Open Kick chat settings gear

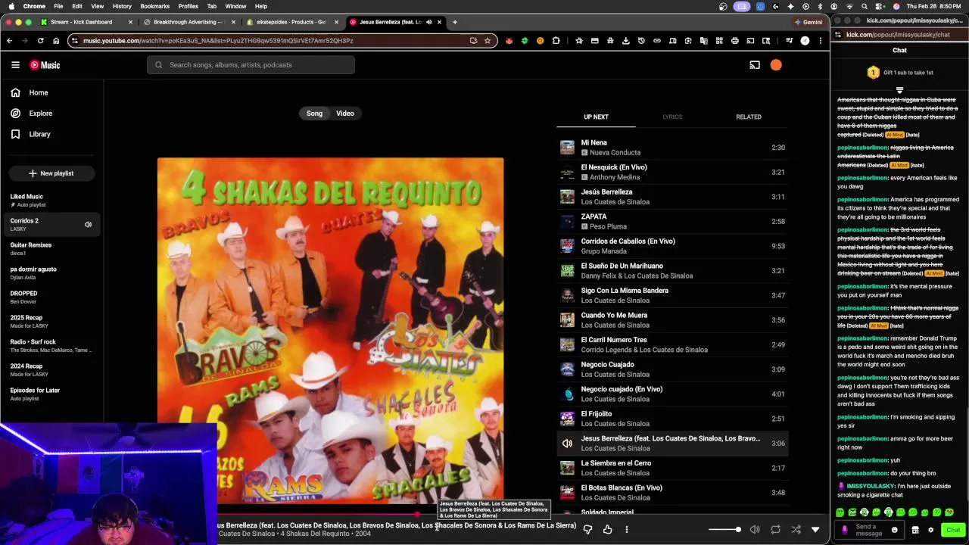pos(930,530)
